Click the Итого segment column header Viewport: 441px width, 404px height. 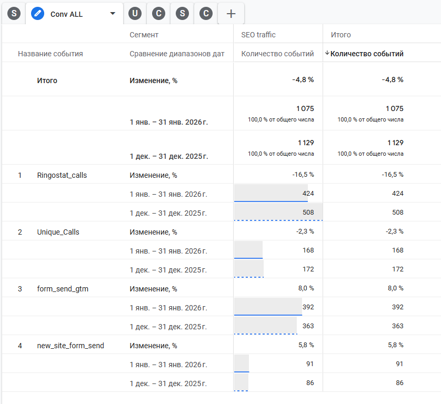(x=340, y=35)
